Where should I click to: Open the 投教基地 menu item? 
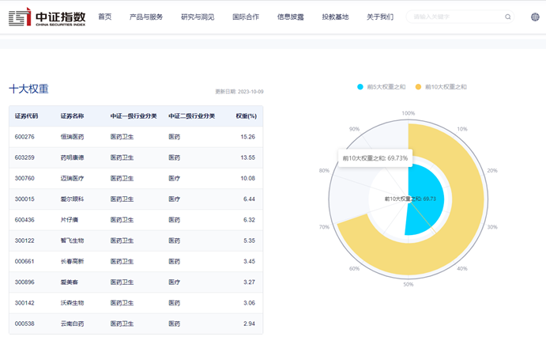335,17
